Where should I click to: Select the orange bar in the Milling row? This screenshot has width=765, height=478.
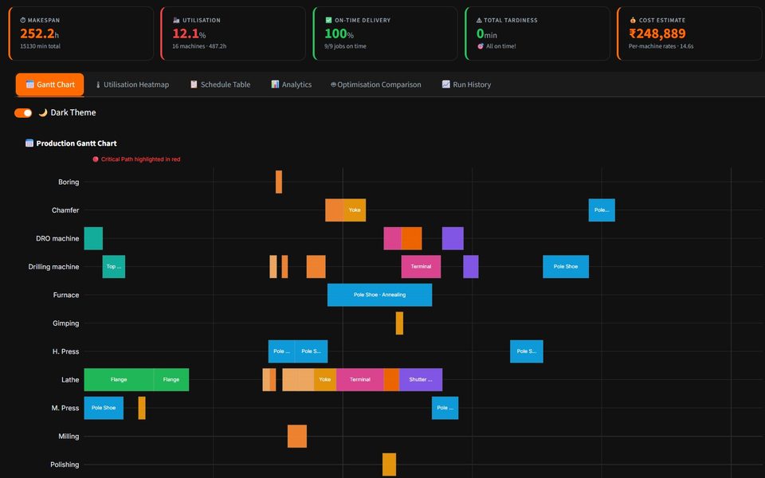297,436
